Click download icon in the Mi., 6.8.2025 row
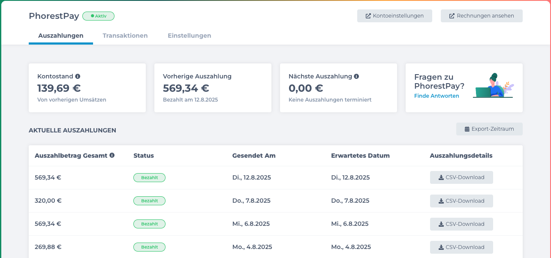The height and width of the screenshot is (258, 551). pyautogui.click(x=441, y=224)
